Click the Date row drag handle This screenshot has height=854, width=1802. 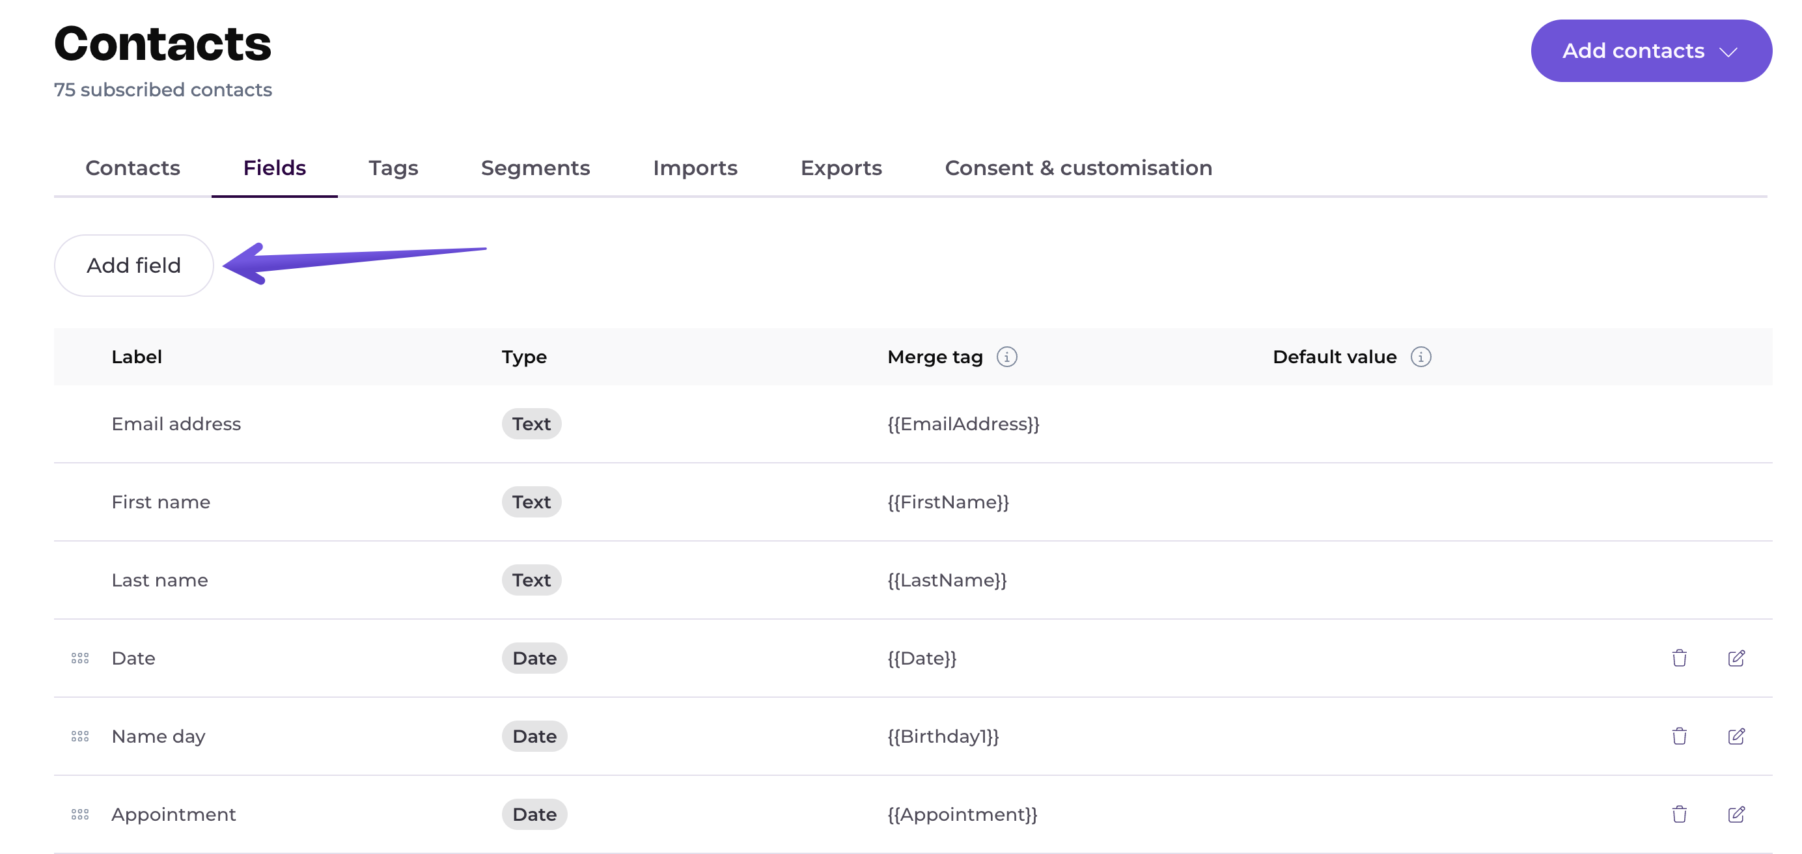(79, 658)
